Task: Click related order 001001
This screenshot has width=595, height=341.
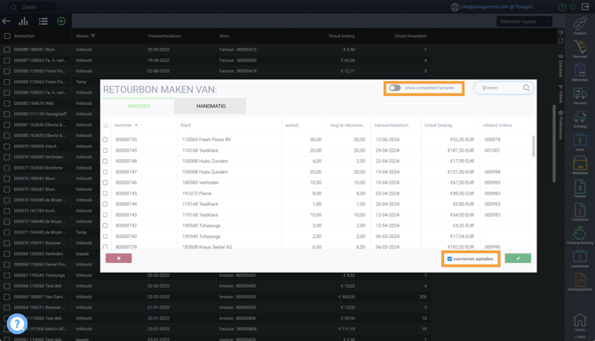Action: click(x=492, y=150)
